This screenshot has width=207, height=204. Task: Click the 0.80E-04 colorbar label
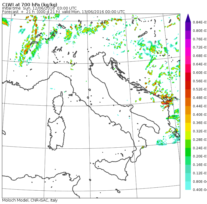pos(200,182)
